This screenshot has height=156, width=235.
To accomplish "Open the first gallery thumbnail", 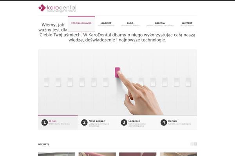I will (x=57, y=154).
